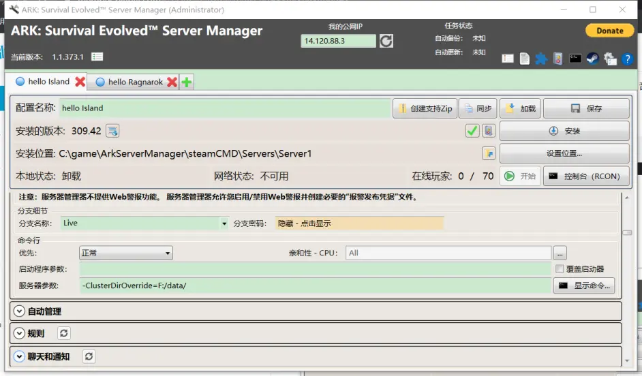Refresh the 规则 section
Viewport: 642px width, 376px height.
coord(64,334)
